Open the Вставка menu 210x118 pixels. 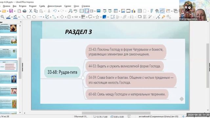click(x=23, y=6)
